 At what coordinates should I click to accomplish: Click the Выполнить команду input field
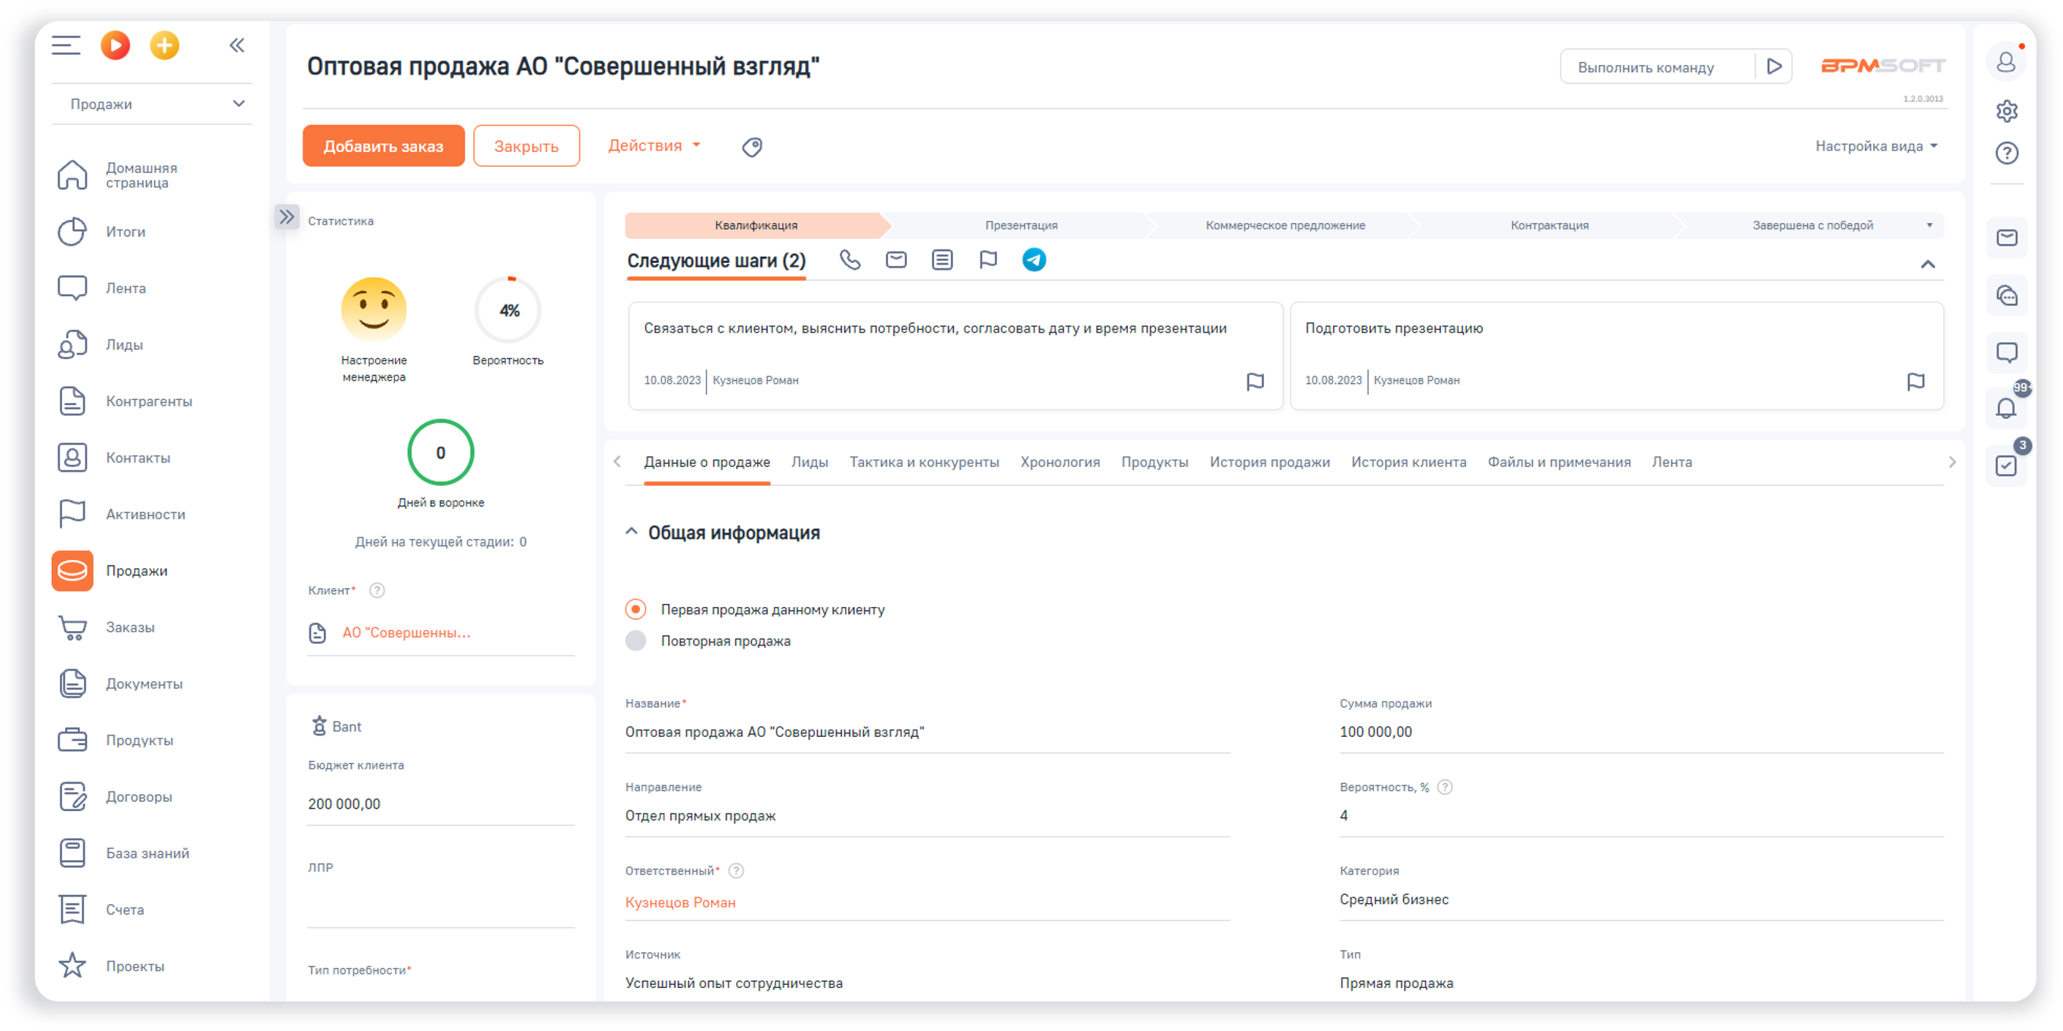(x=1656, y=67)
